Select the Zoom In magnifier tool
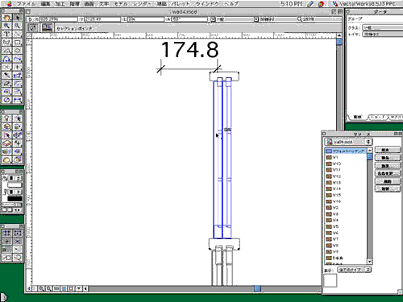 (x=6, y=26)
